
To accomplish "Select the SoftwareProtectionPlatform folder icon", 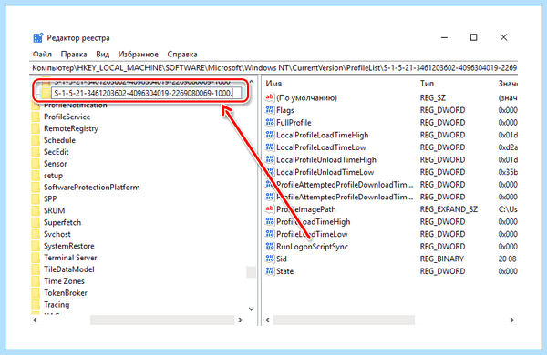I will pyautogui.click(x=36, y=188).
